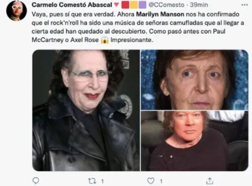Screen dimensions: 252x186
Task: Click the 39min timestamp link
Action: pos(199,5)
